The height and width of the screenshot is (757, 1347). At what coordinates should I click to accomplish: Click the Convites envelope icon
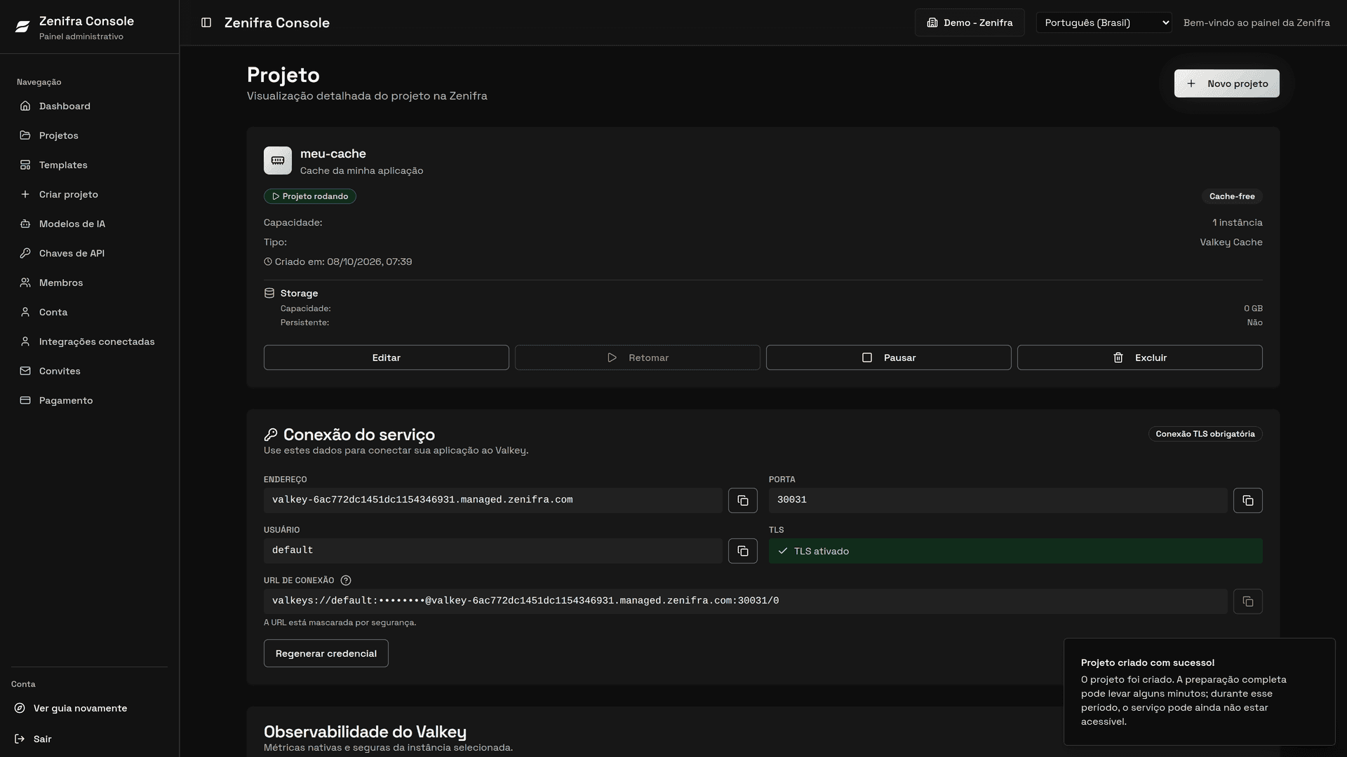(x=25, y=371)
